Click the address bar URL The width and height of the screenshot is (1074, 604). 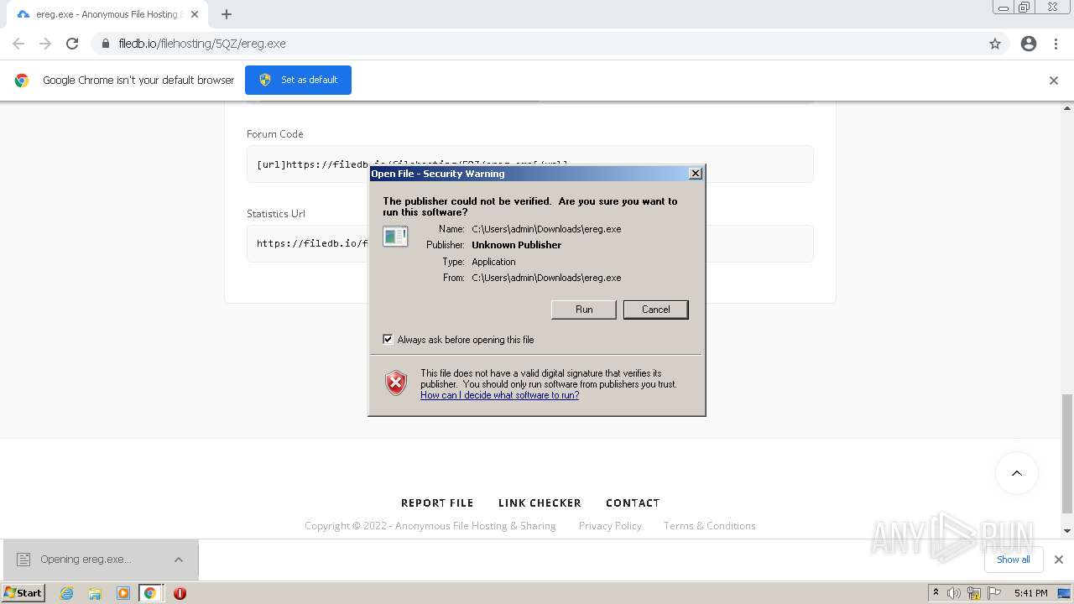click(x=202, y=44)
